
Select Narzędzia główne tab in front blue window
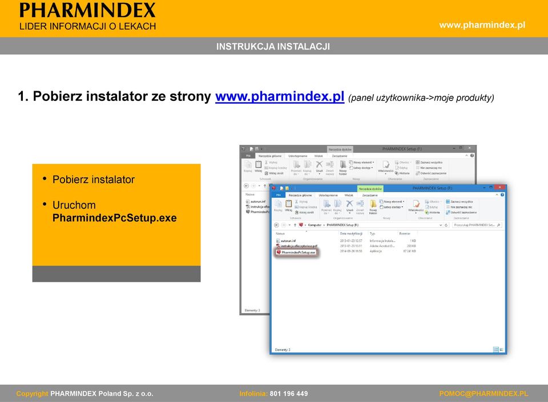click(x=300, y=195)
